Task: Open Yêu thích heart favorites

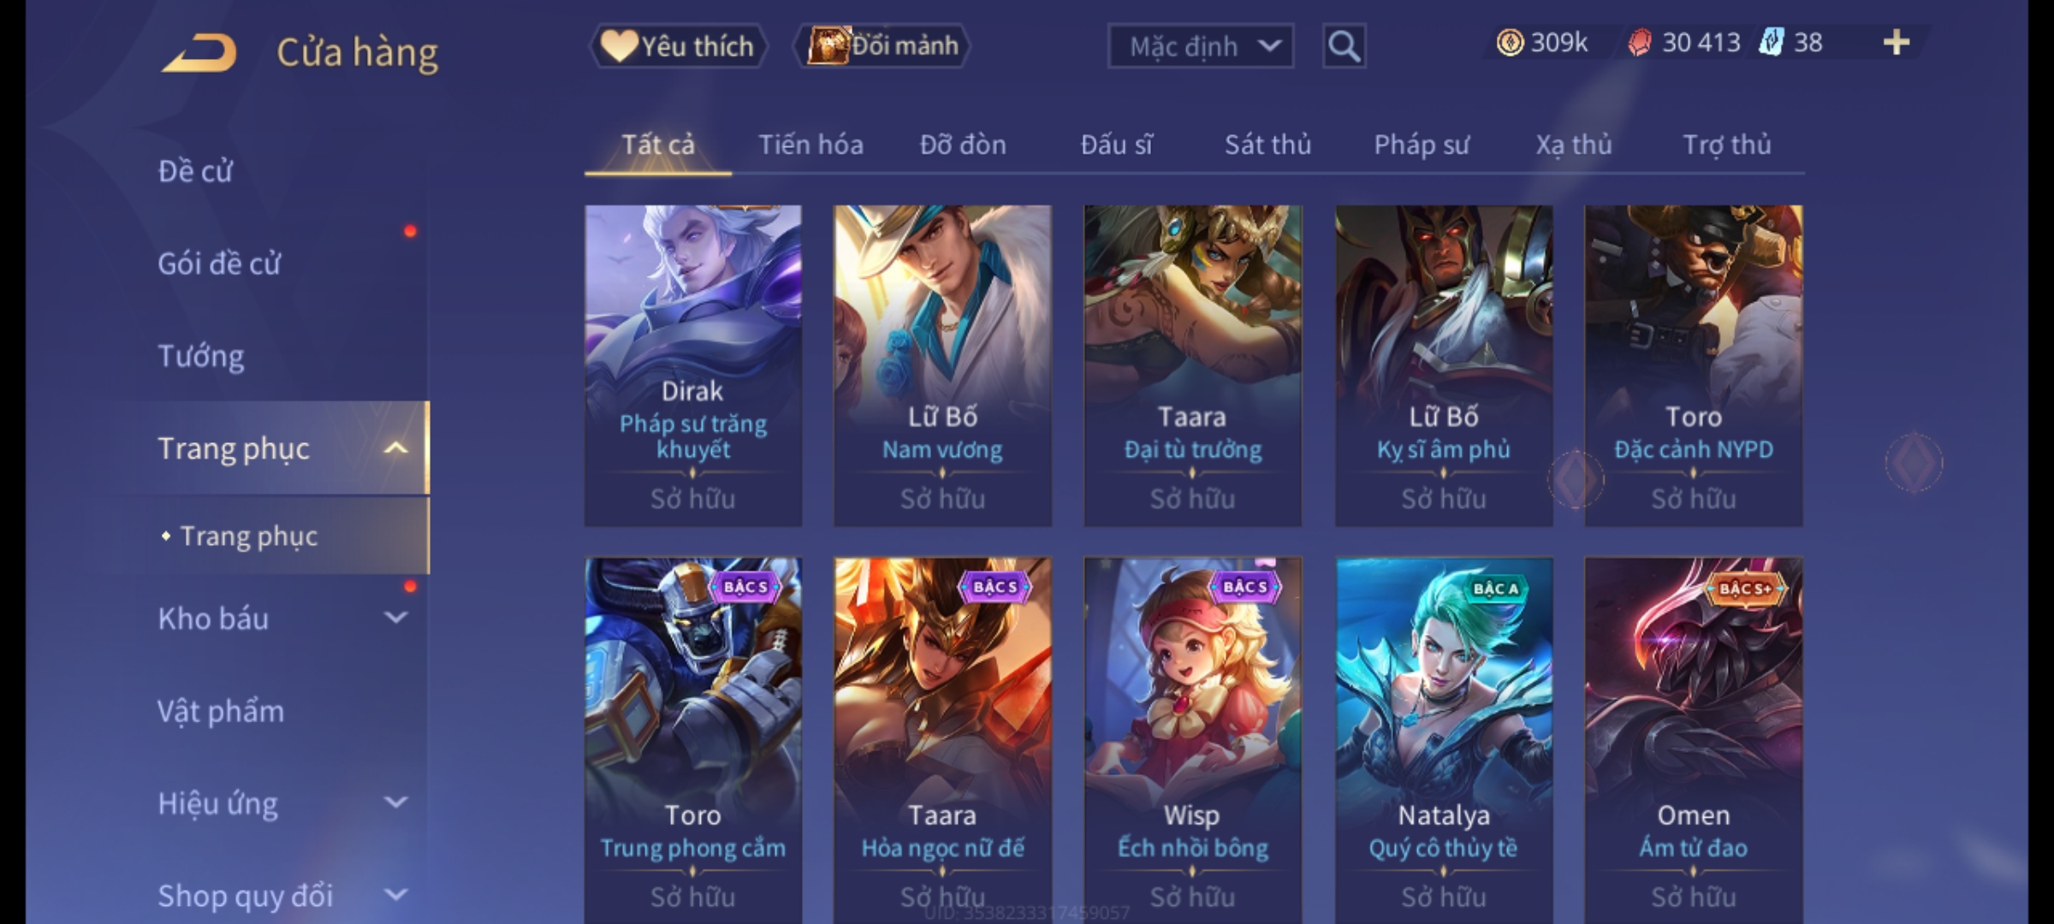Action: pyautogui.click(x=678, y=46)
